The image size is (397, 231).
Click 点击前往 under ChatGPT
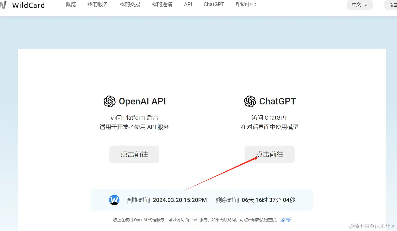270,154
